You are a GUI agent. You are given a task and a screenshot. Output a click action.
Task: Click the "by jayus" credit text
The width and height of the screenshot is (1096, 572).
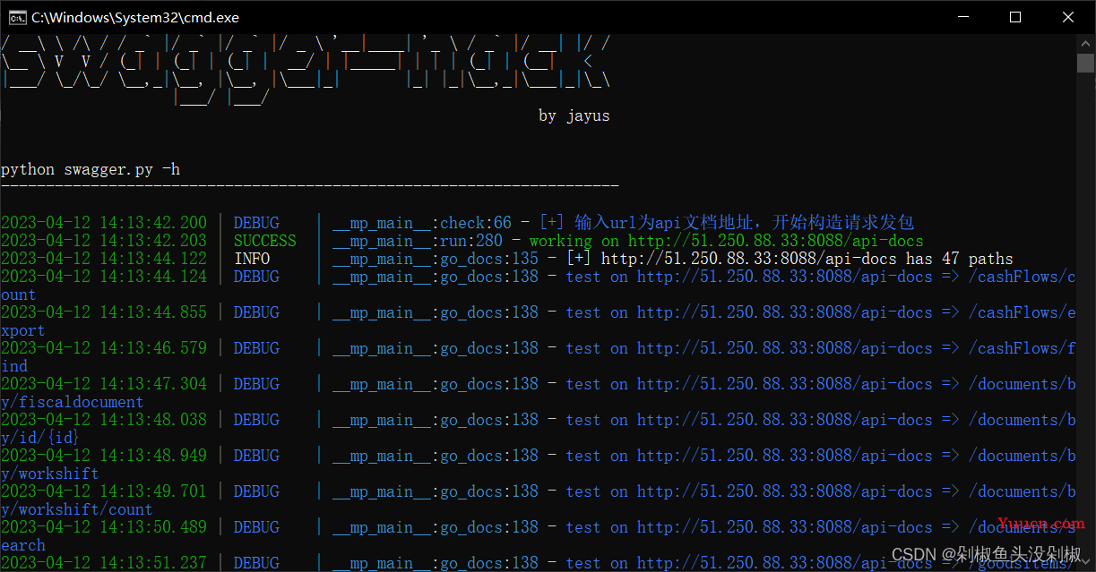tap(574, 115)
